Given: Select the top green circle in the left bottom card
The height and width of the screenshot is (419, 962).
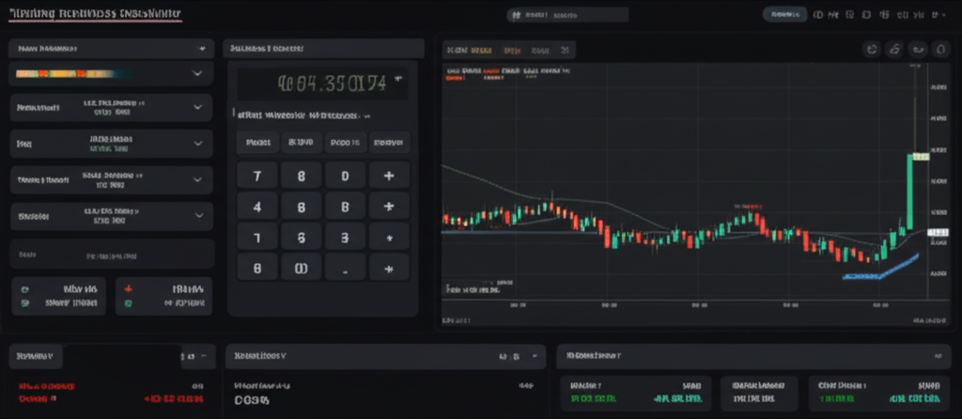Looking at the screenshot, I should (25, 290).
